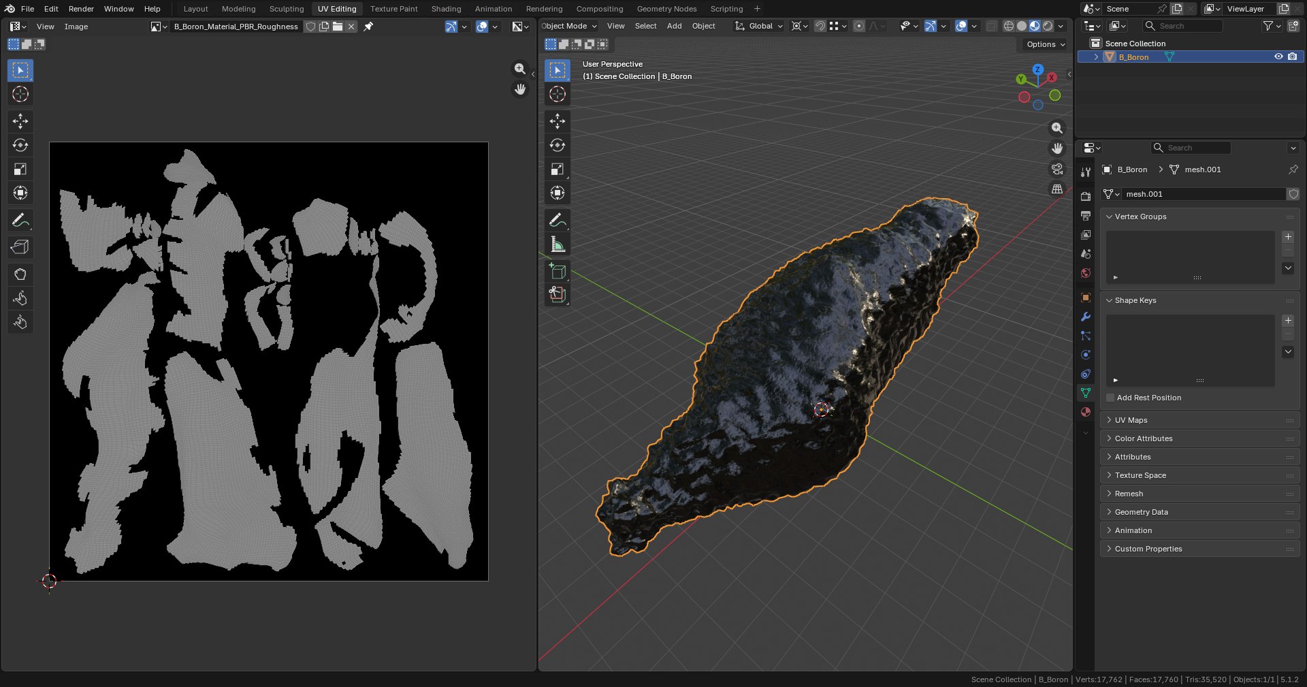Screen dimensions: 1307x687
Task: Open the Render menu
Action: (81, 9)
